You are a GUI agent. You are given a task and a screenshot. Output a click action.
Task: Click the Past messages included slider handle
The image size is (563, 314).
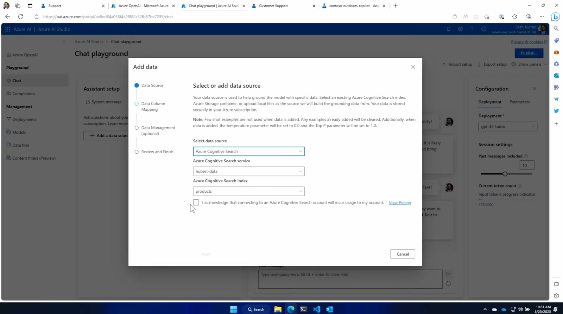(x=505, y=174)
